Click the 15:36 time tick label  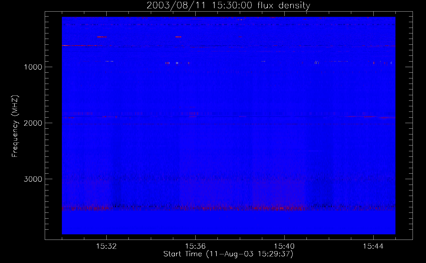point(195,246)
